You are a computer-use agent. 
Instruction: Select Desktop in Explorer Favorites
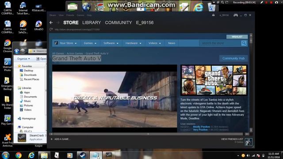[28, 71]
